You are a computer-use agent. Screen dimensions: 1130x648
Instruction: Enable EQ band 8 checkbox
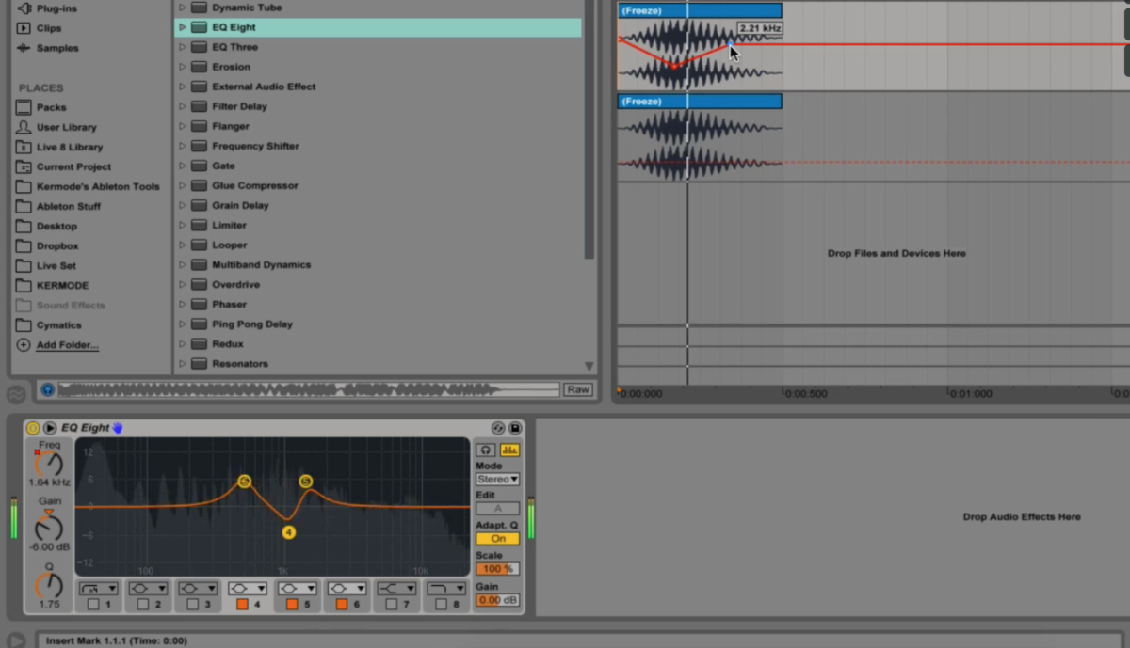[x=442, y=605]
